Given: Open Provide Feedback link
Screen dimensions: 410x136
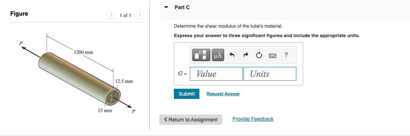Looking at the screenshot, I should 253,119.
